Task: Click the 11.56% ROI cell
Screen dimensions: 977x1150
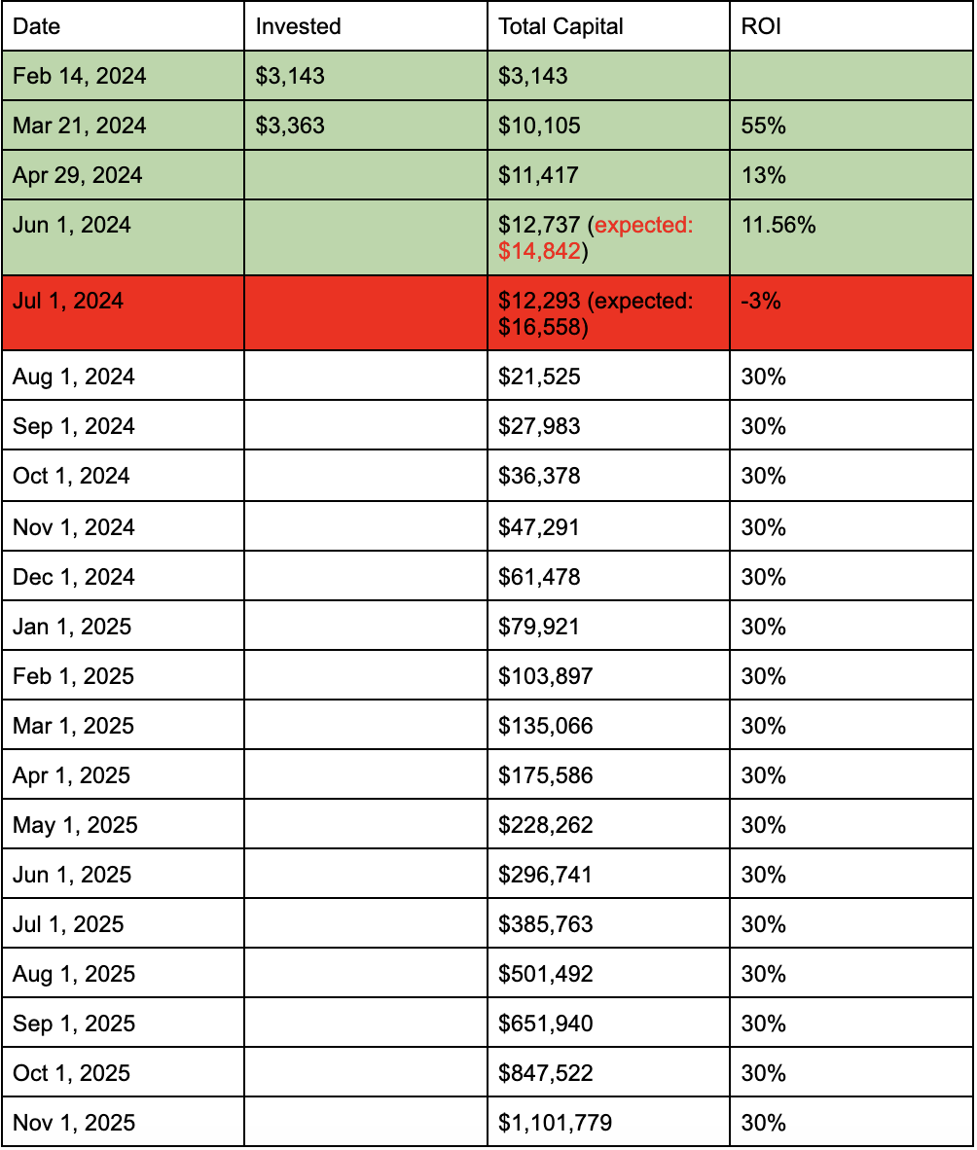Action: pos(851,237)
